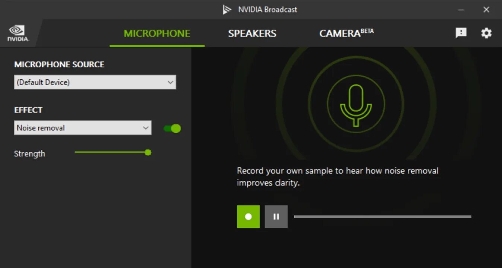Click the "Record your own sample" description
Viewport: 502px width, 268px height.
338,177
